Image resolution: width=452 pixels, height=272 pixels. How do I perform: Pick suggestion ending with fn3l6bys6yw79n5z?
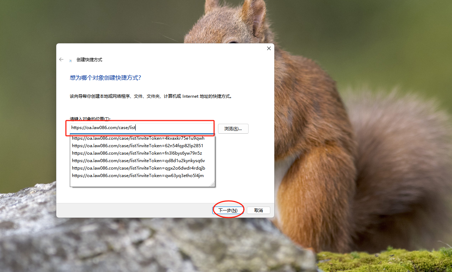(137, 153)
